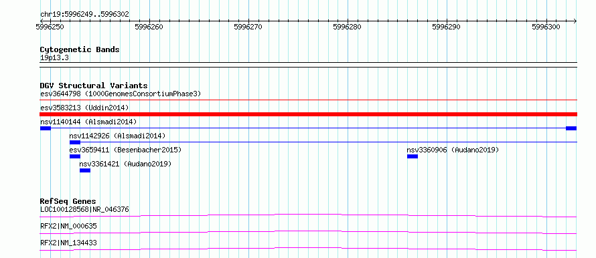Open the esv3583213 (Uddin2014) label

(84, 108)
